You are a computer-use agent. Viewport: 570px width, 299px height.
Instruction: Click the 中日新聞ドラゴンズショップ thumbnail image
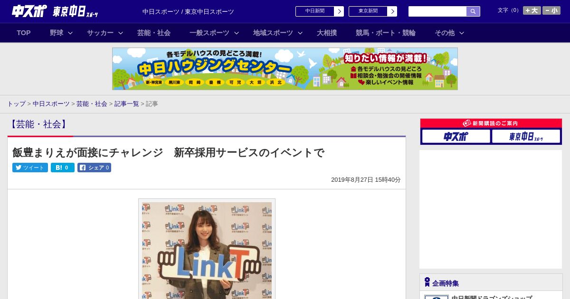pyautogui.click(x=437, y=297)
